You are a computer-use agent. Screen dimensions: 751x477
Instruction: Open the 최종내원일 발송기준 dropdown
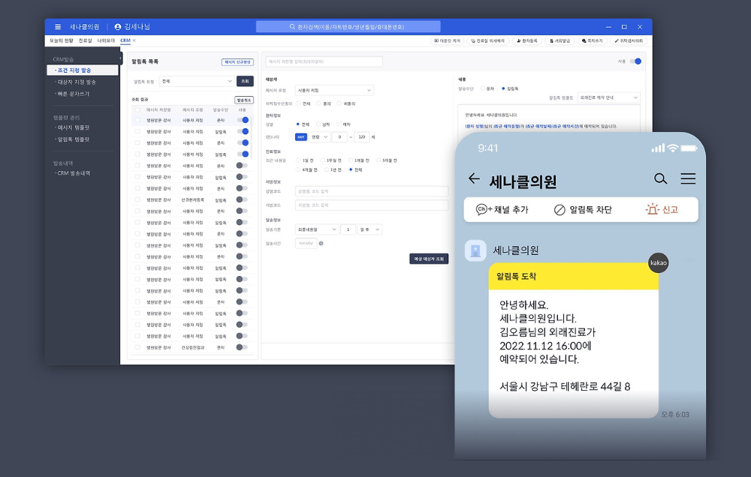click(317, 229)
